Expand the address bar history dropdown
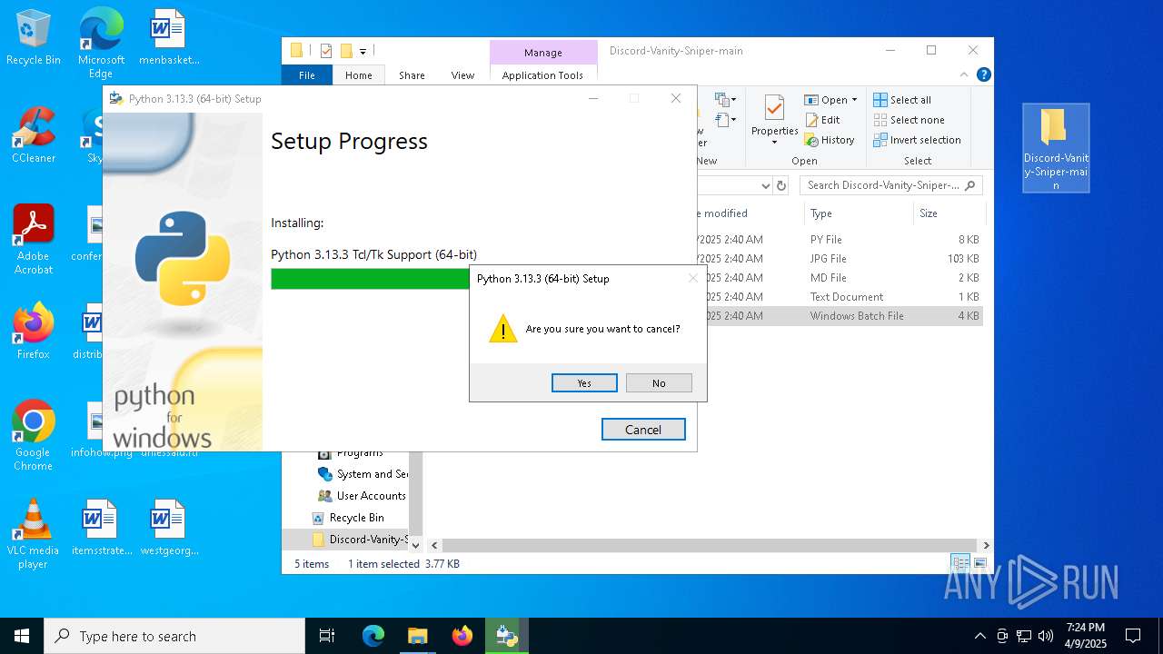The image size is (1163, 654). 765,185
